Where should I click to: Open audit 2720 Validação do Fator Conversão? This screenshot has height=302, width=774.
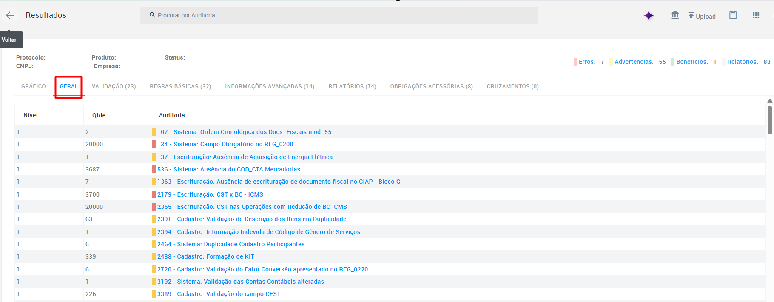pyautogui.click(x=262, y=269)
